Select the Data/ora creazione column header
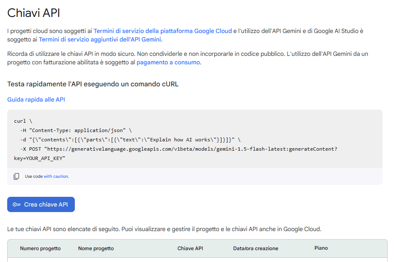The width and height of the screenshot is (394, 262). [x=255, y=248]
